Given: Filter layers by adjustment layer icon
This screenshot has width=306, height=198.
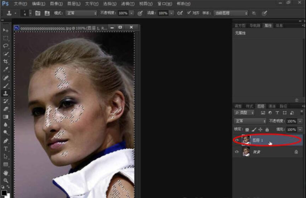Looking at the screenshot, I should click(270, 113).
